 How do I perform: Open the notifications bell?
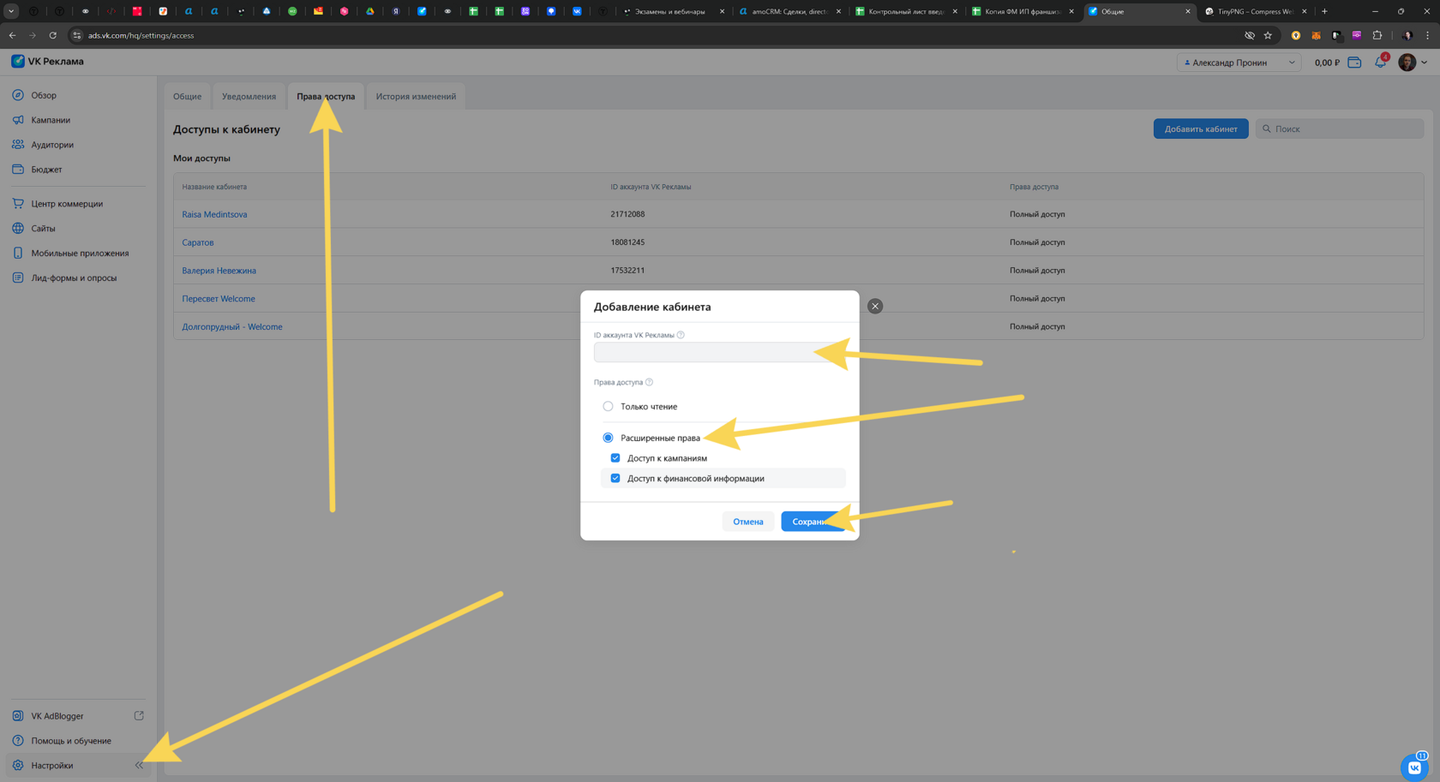click(x=1380, y=63)
